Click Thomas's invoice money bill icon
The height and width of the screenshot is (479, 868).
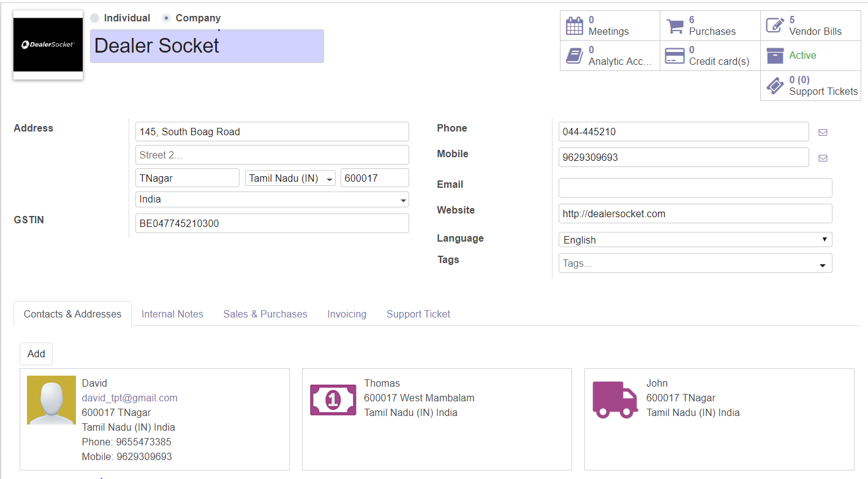[x=333, y=400]
